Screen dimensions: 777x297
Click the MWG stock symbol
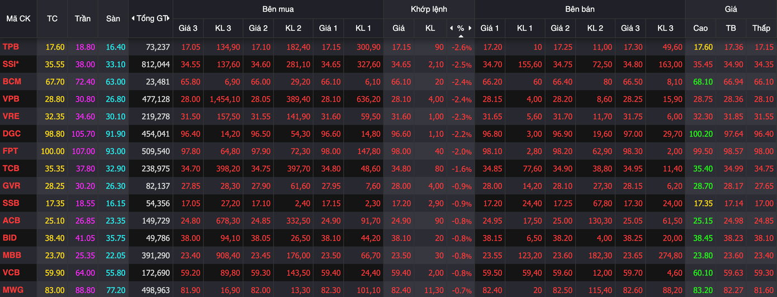(x=12, y=290)
